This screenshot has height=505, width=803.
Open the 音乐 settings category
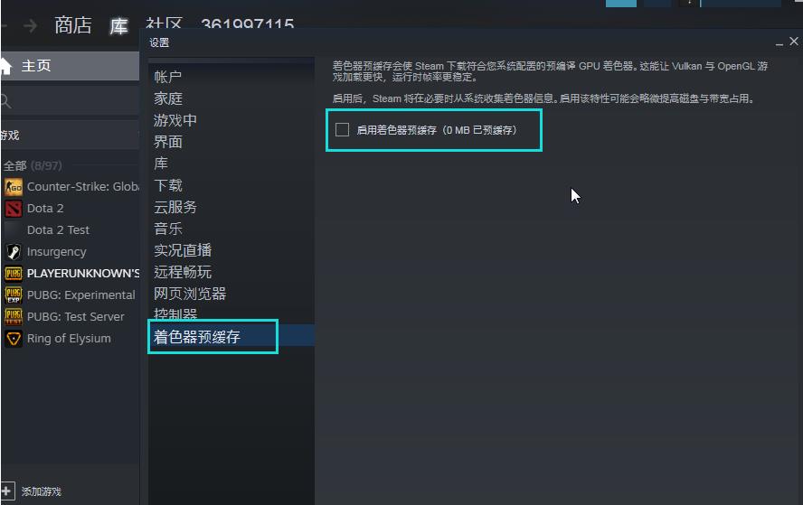168,229
